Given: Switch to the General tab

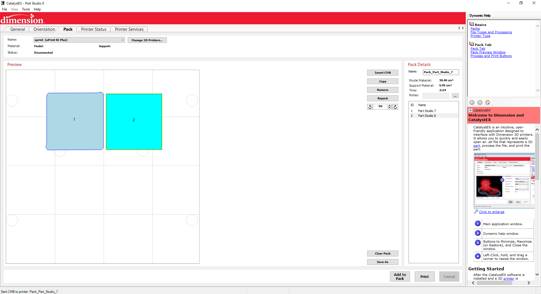Looking at the screenshot, I should tap(17, 29).
